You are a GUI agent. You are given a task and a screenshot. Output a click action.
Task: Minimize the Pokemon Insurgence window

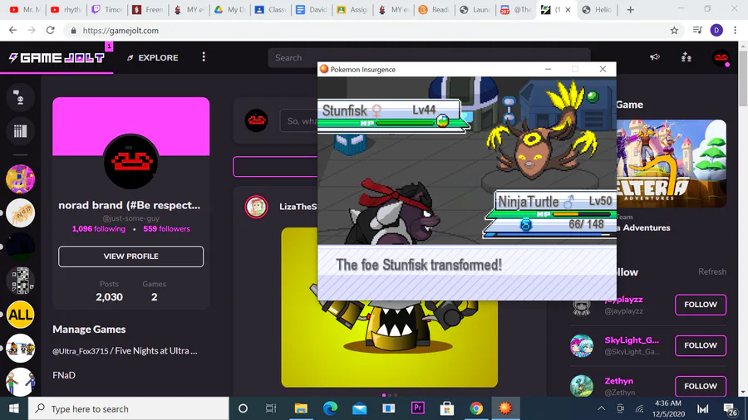pyautogui.click(x=549, y=69)
